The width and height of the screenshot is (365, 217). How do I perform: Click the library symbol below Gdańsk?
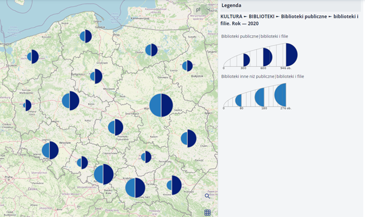click(x=86, y=36)
